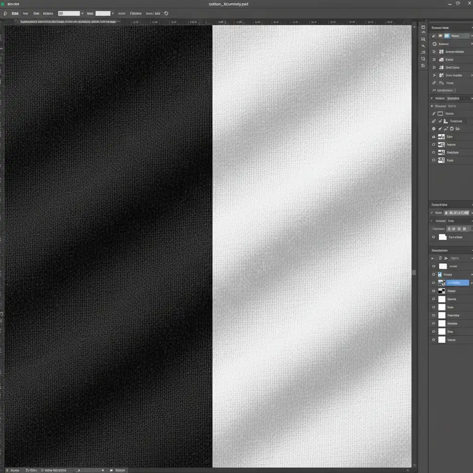Click the bottom icon in collapsed panel strip
Screen dimensions: 473x473
[x=423, y=66]
